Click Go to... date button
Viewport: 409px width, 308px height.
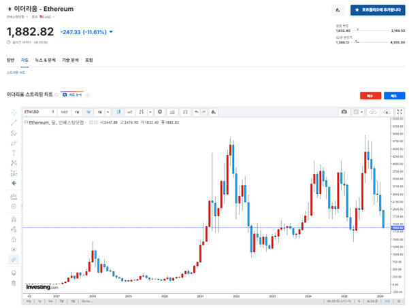click(x=87, y=301)
